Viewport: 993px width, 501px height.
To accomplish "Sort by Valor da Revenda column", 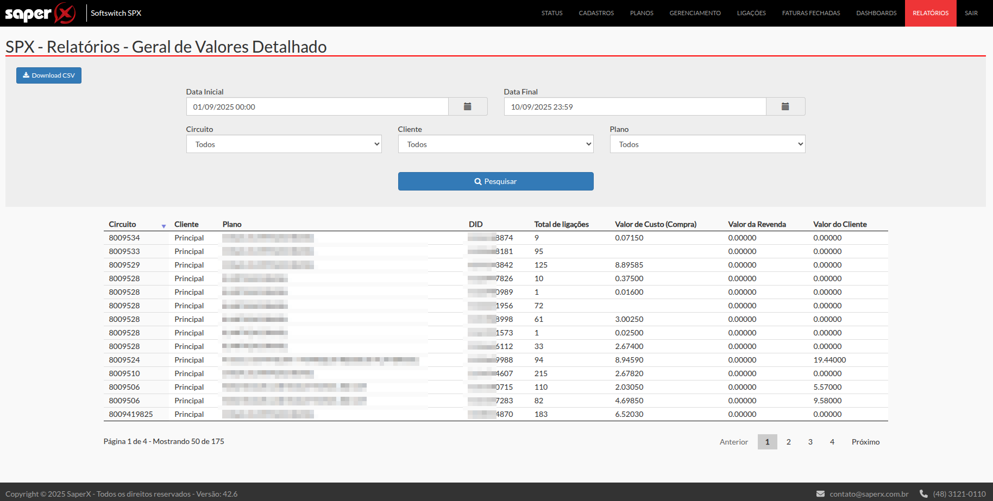I will click(757, 224).
